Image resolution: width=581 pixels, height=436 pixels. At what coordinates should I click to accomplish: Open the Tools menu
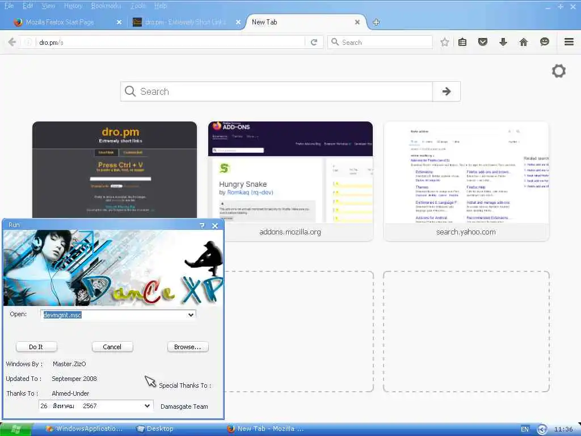138,6
